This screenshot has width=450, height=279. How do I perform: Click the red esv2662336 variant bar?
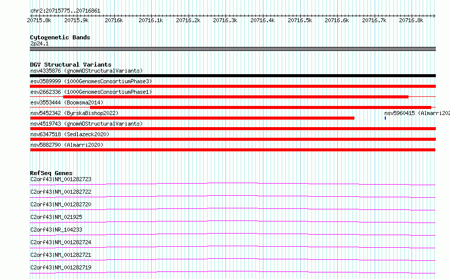tap(236, 97)
